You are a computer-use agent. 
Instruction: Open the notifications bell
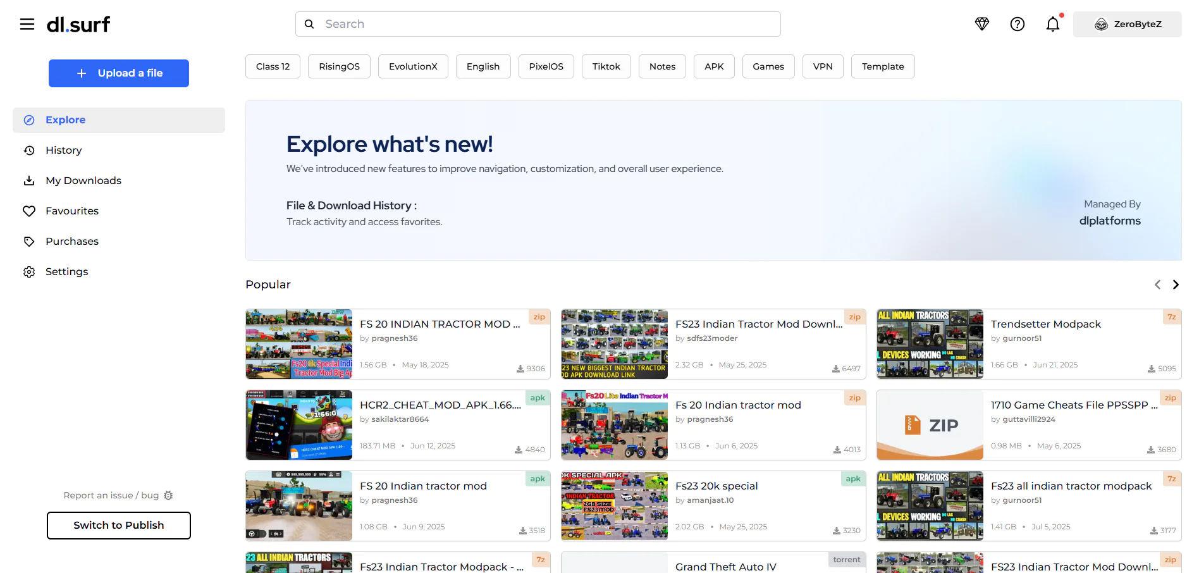pos(1052,24)
